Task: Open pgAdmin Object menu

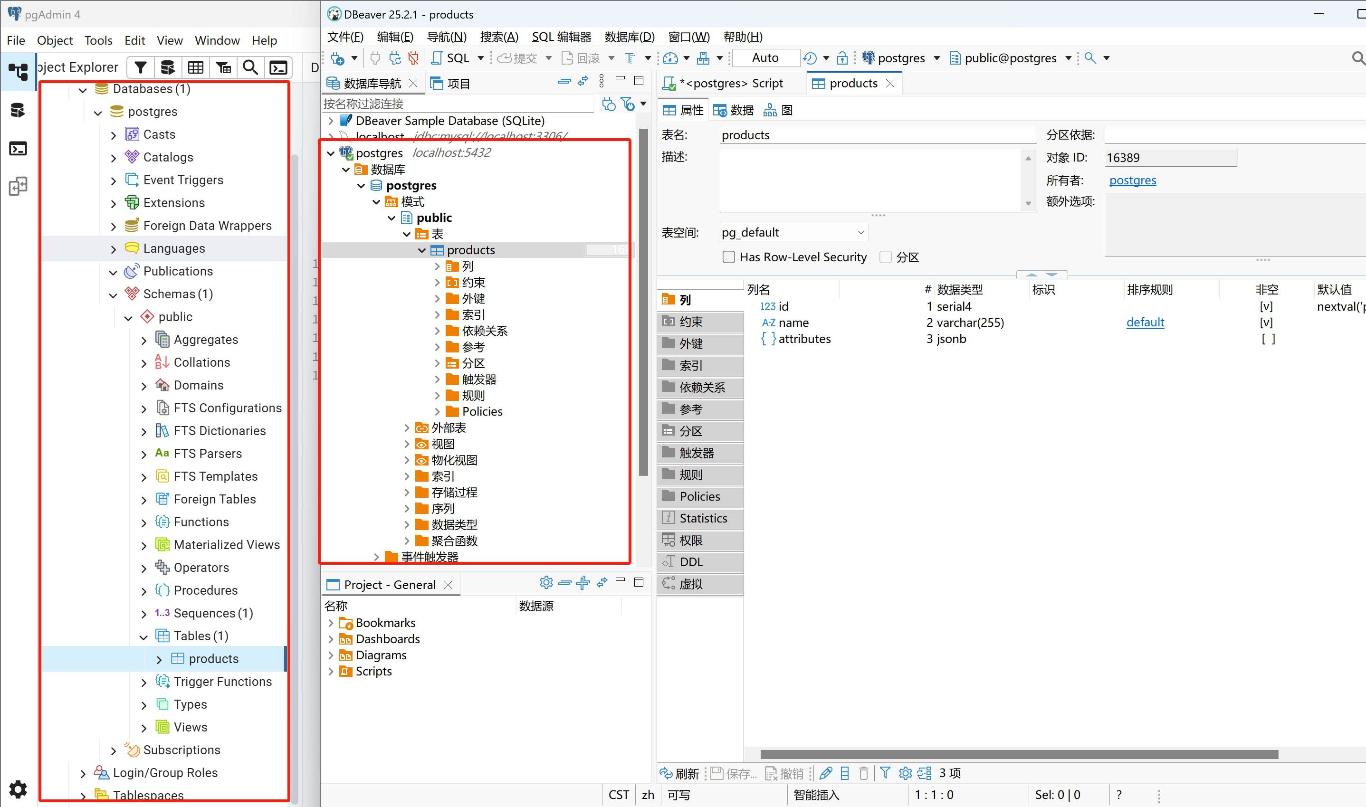Action: [55, 40]
